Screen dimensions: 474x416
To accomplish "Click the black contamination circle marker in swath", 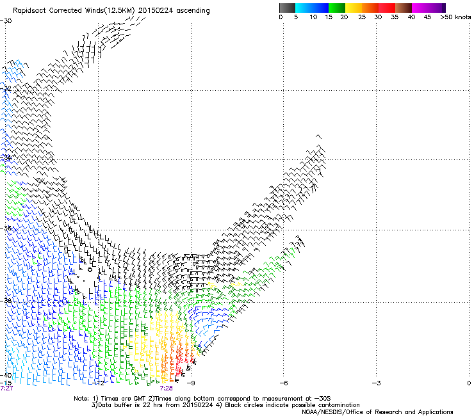I will [90, 270].
